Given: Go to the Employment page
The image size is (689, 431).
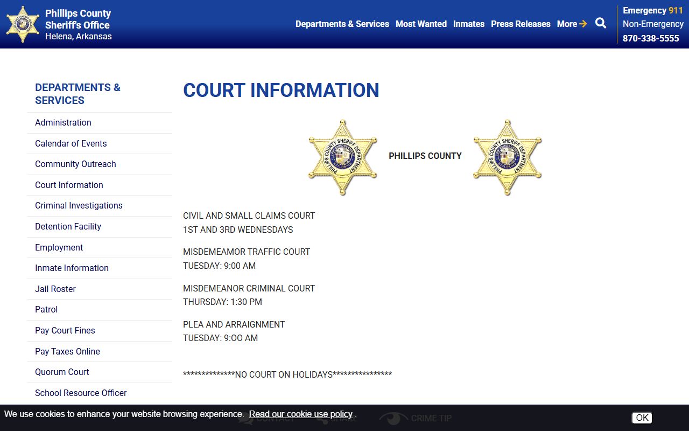Looking at the screenshot, I should (x=100, y=248).
